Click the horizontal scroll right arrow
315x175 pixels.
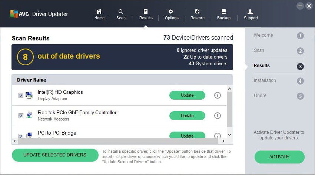[223, 141]
